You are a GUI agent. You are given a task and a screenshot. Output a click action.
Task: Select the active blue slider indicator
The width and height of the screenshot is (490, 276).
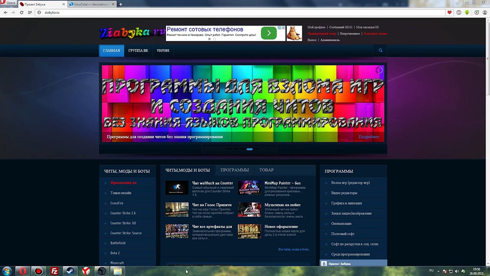coord(250,149)
